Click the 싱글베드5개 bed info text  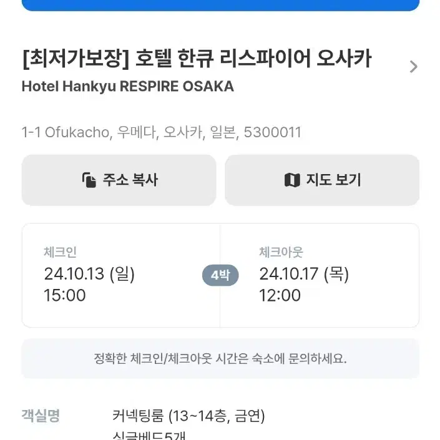(149, 436)
